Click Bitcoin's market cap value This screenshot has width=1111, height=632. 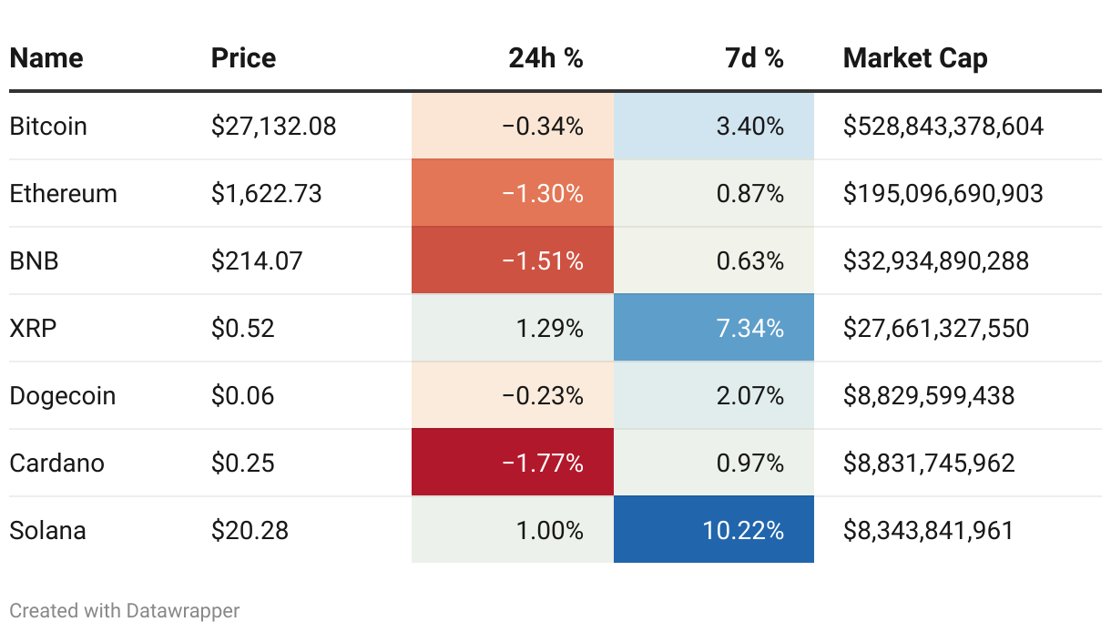point(943,126)
